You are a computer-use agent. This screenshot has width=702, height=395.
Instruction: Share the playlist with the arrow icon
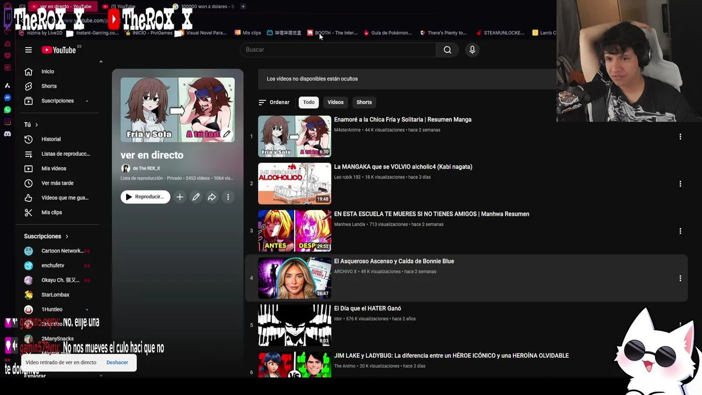[x=212, y=197]
